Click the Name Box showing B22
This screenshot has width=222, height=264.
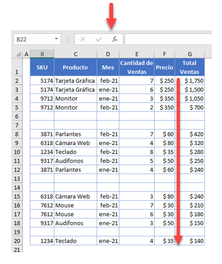pos(37,39)
